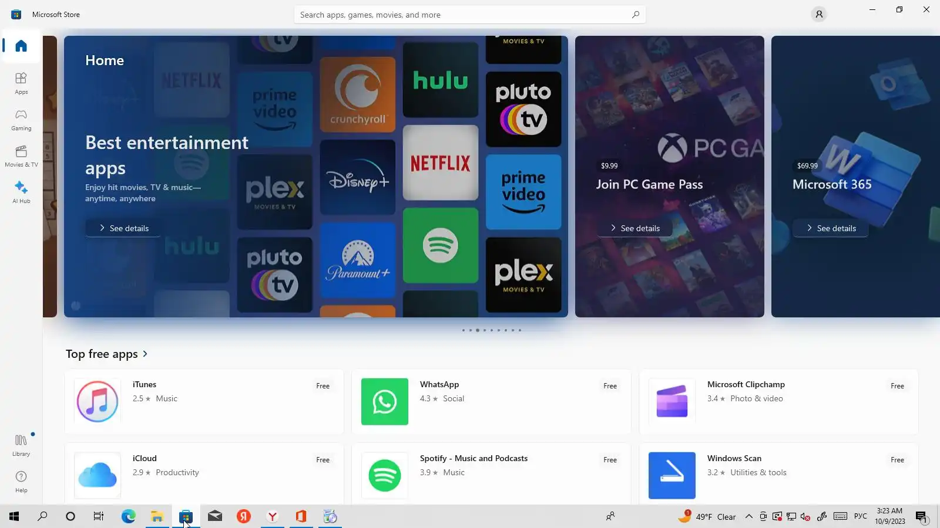The image size is (940, 528).
Task: Click the Disney+ tile in entertainment banner
Action: click(358, 177)
